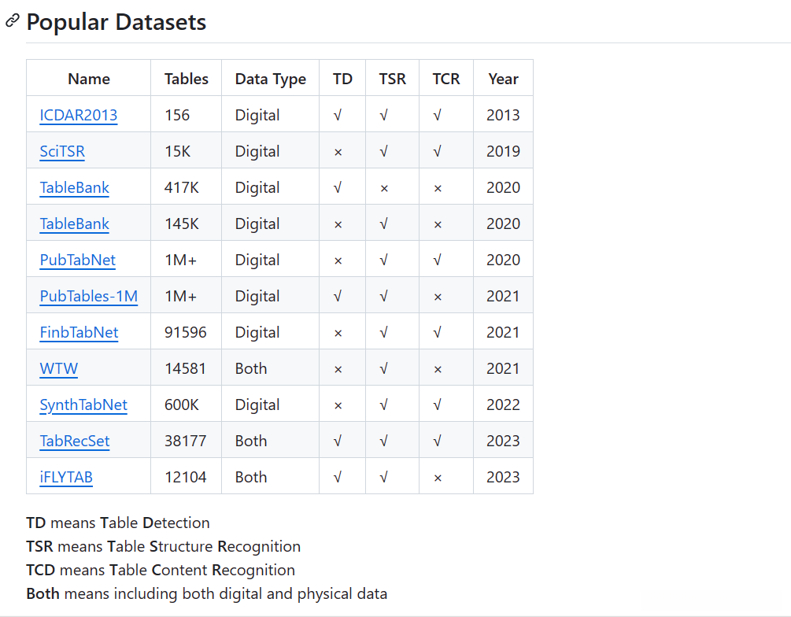
Task: Open the TableBank link with 145K tables
Action: click(x=75, y=224)
